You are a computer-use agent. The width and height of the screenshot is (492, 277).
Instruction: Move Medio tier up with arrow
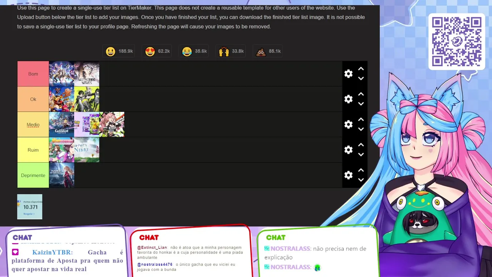[x=361, y=120]
